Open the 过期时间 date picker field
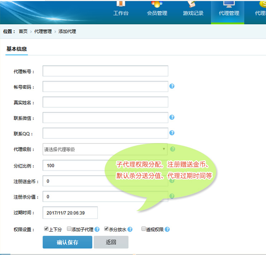The image size is (266, 255). point(70,213)
